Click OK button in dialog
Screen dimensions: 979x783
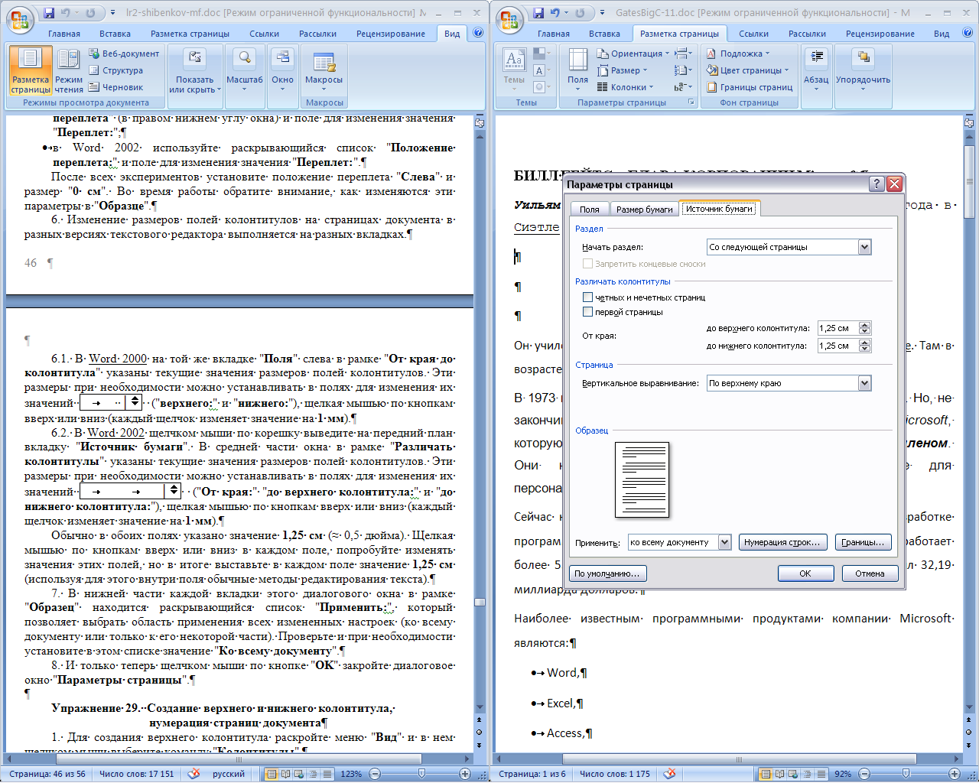click(805, 573)
